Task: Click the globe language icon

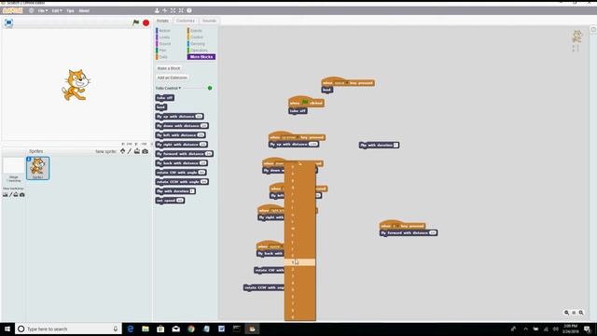Action: coord(31,10)
